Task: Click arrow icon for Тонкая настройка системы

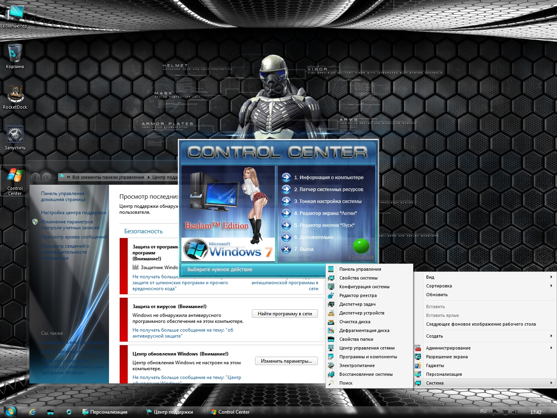Action: coord(286,201)
